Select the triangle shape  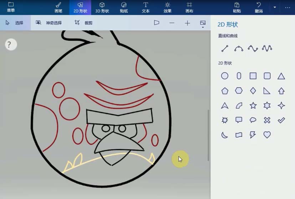coord(281,76)
